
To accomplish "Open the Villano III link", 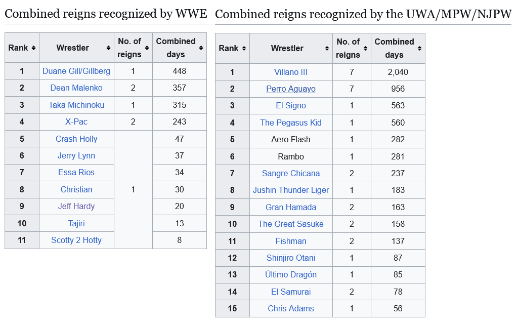I will click(291, 72).
